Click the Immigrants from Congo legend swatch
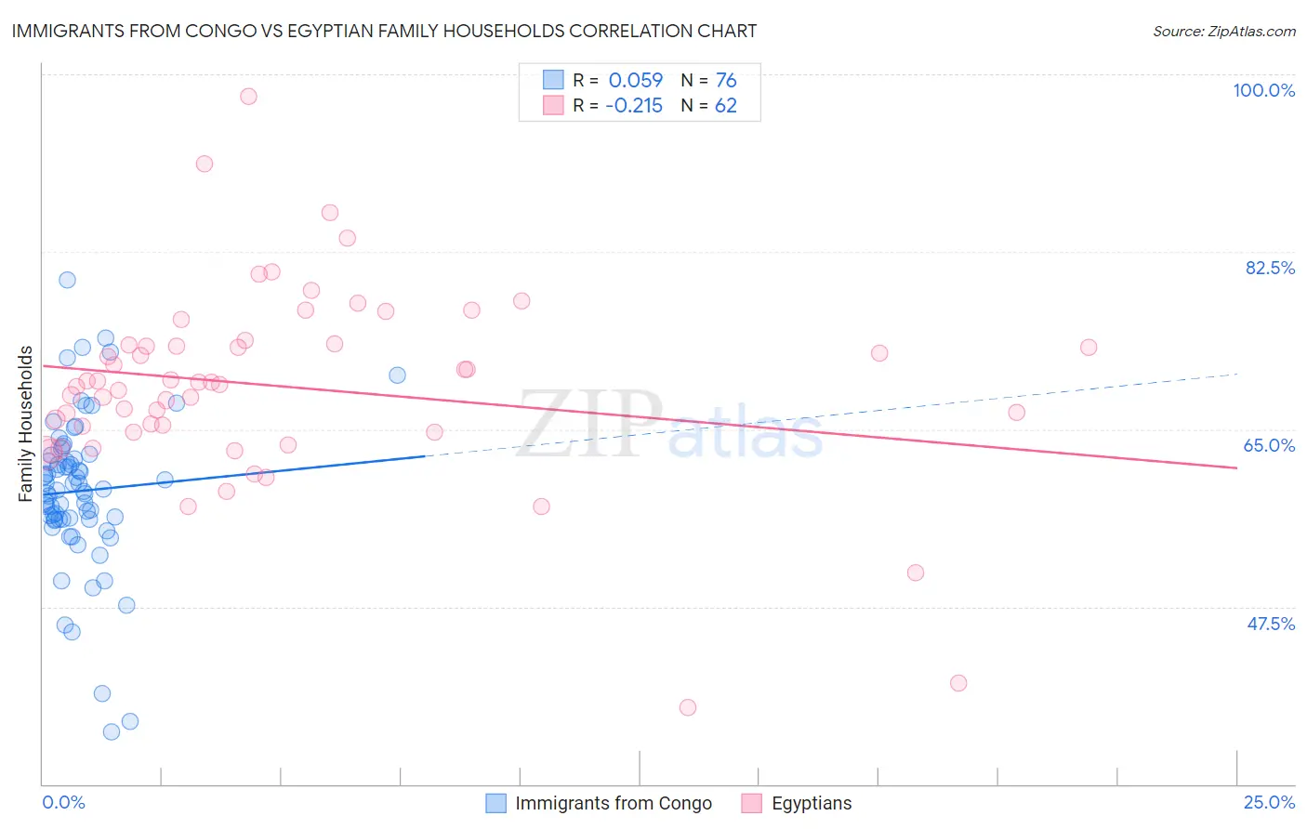This screenshot has width=1307, height=829. [x=496, y=803]
